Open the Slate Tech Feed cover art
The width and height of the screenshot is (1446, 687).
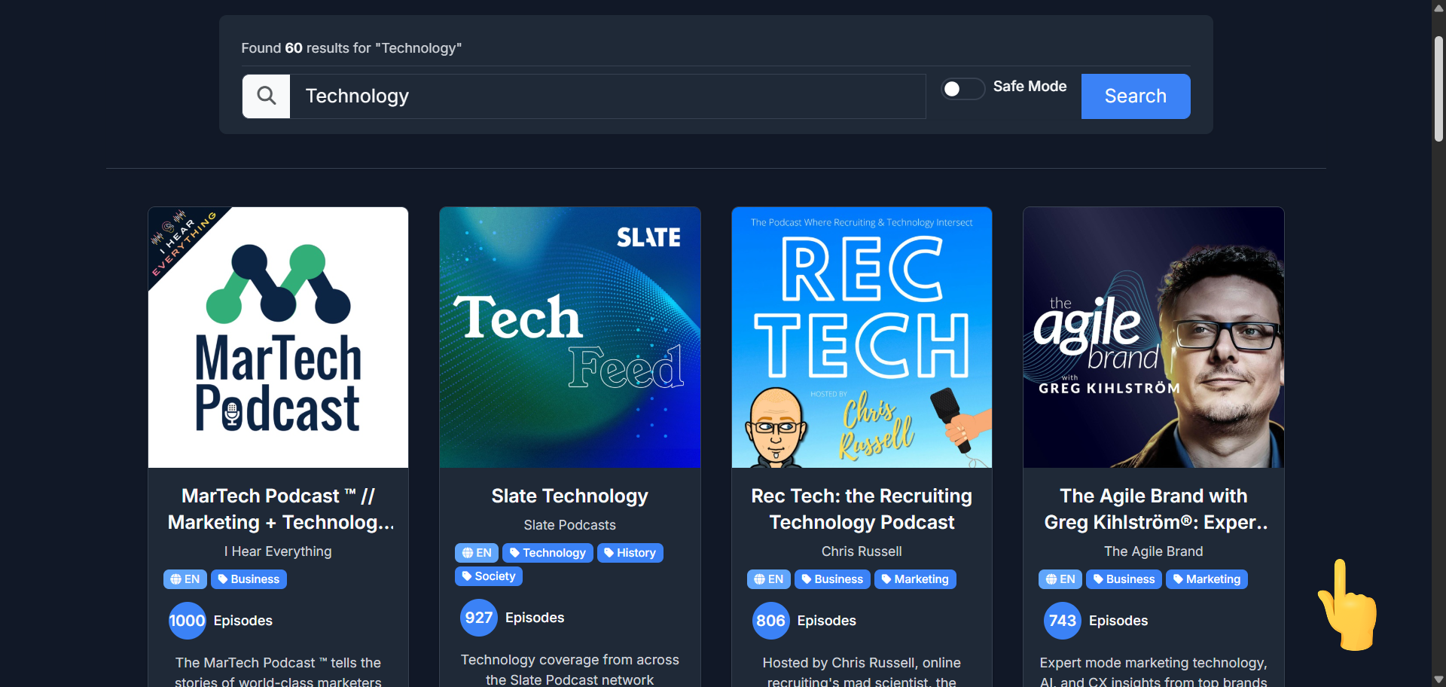569,337
